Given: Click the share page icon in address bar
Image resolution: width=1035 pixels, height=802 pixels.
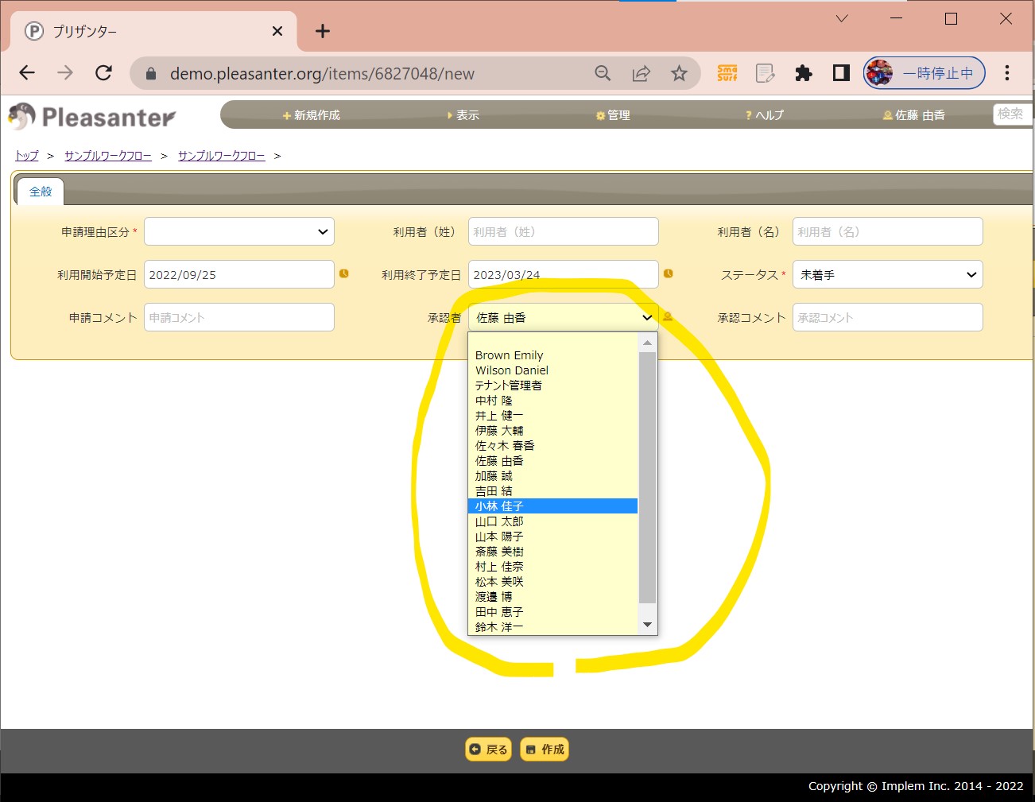Looking at the screenshot, I should [641, 74].
